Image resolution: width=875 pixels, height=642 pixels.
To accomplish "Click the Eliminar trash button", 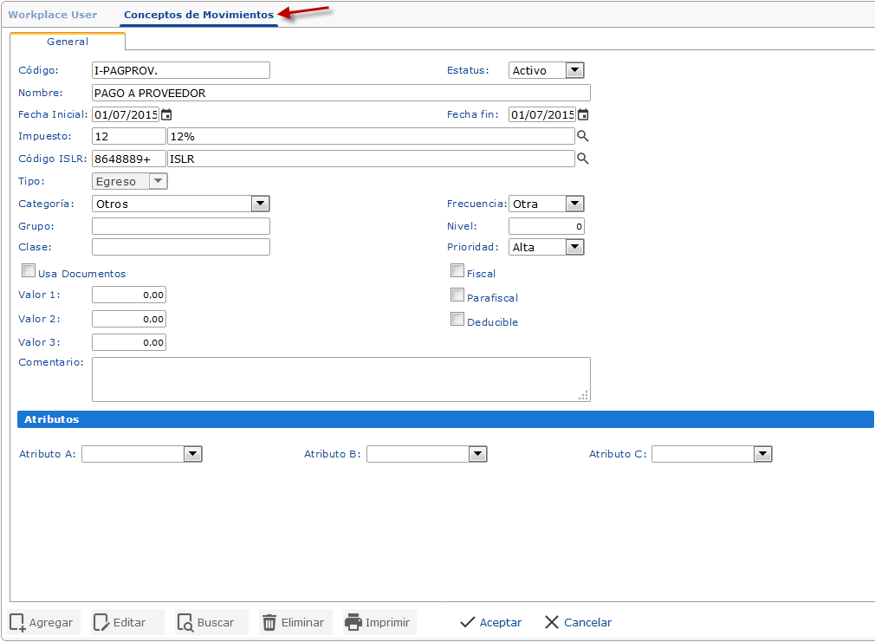I will pos(294,622).
